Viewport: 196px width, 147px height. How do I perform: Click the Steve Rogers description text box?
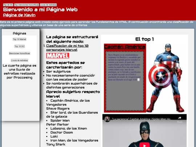124,81
